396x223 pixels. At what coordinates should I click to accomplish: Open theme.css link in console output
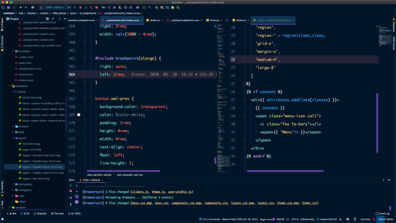tap(309, 203)
